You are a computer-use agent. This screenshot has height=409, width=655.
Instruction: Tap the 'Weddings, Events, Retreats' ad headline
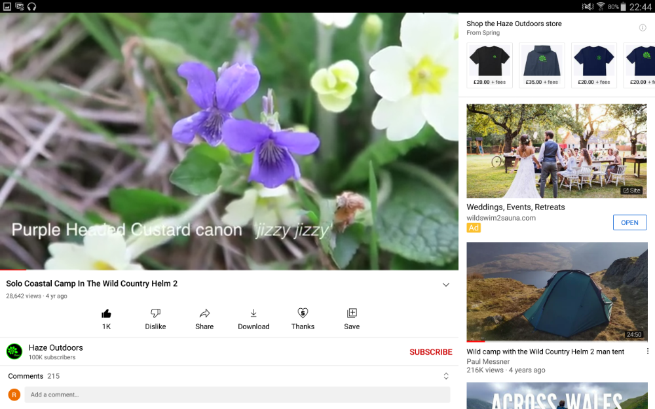coord(515,207)
